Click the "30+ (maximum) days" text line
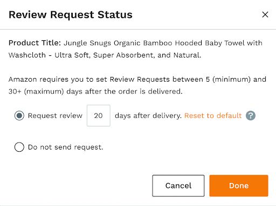This screenshot has width=276, height=206. (x=95, y=91)
